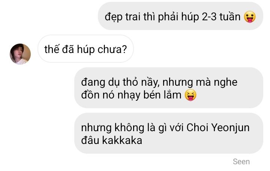Click the word "kakkaka" in the last bubble
This screenshot has height=171, width=270.
coord(122,140)
